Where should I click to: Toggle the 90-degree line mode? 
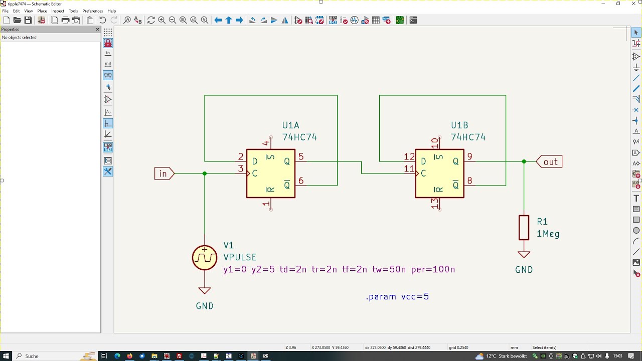pos(108,123)
